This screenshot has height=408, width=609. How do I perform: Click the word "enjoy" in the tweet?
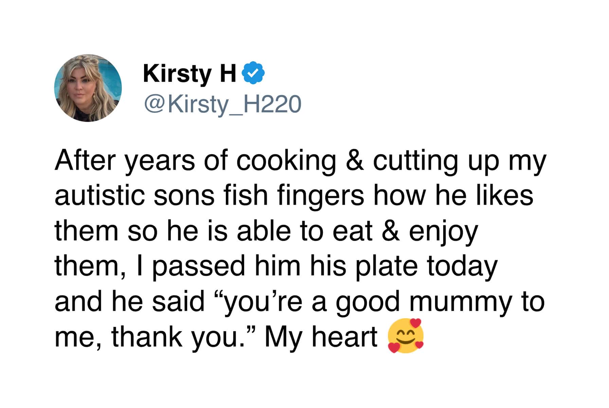443,232
